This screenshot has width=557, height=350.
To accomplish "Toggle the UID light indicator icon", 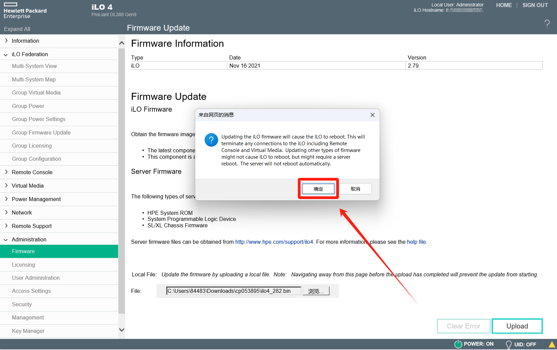I will [x=509, y=344].
